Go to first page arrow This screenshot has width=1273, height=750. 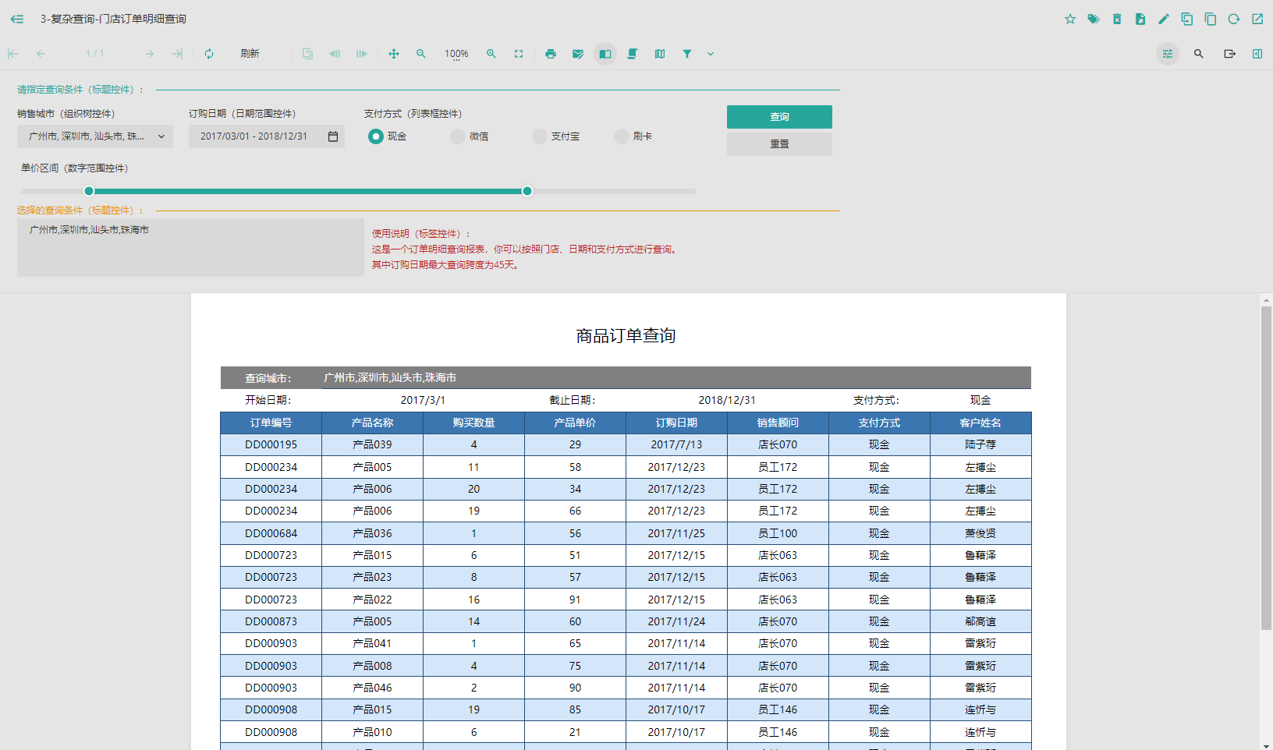point(13,54)
